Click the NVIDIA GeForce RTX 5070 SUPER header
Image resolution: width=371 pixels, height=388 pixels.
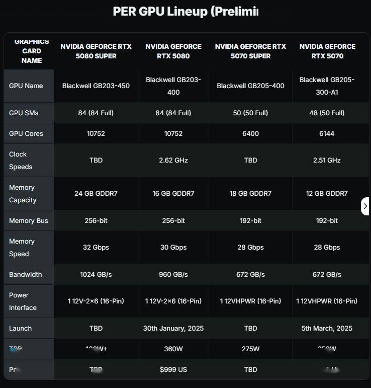pyautogui.click(x=250, y=51)
